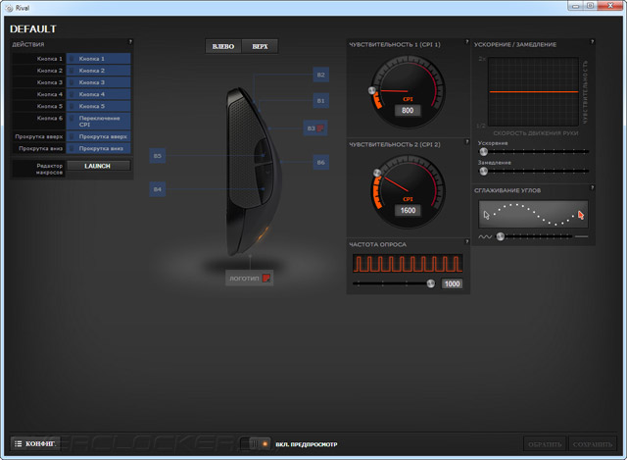Viewport: 627px width, 460px height.
Task: Open help for the Действия panel
Action: tap(130, 41)
